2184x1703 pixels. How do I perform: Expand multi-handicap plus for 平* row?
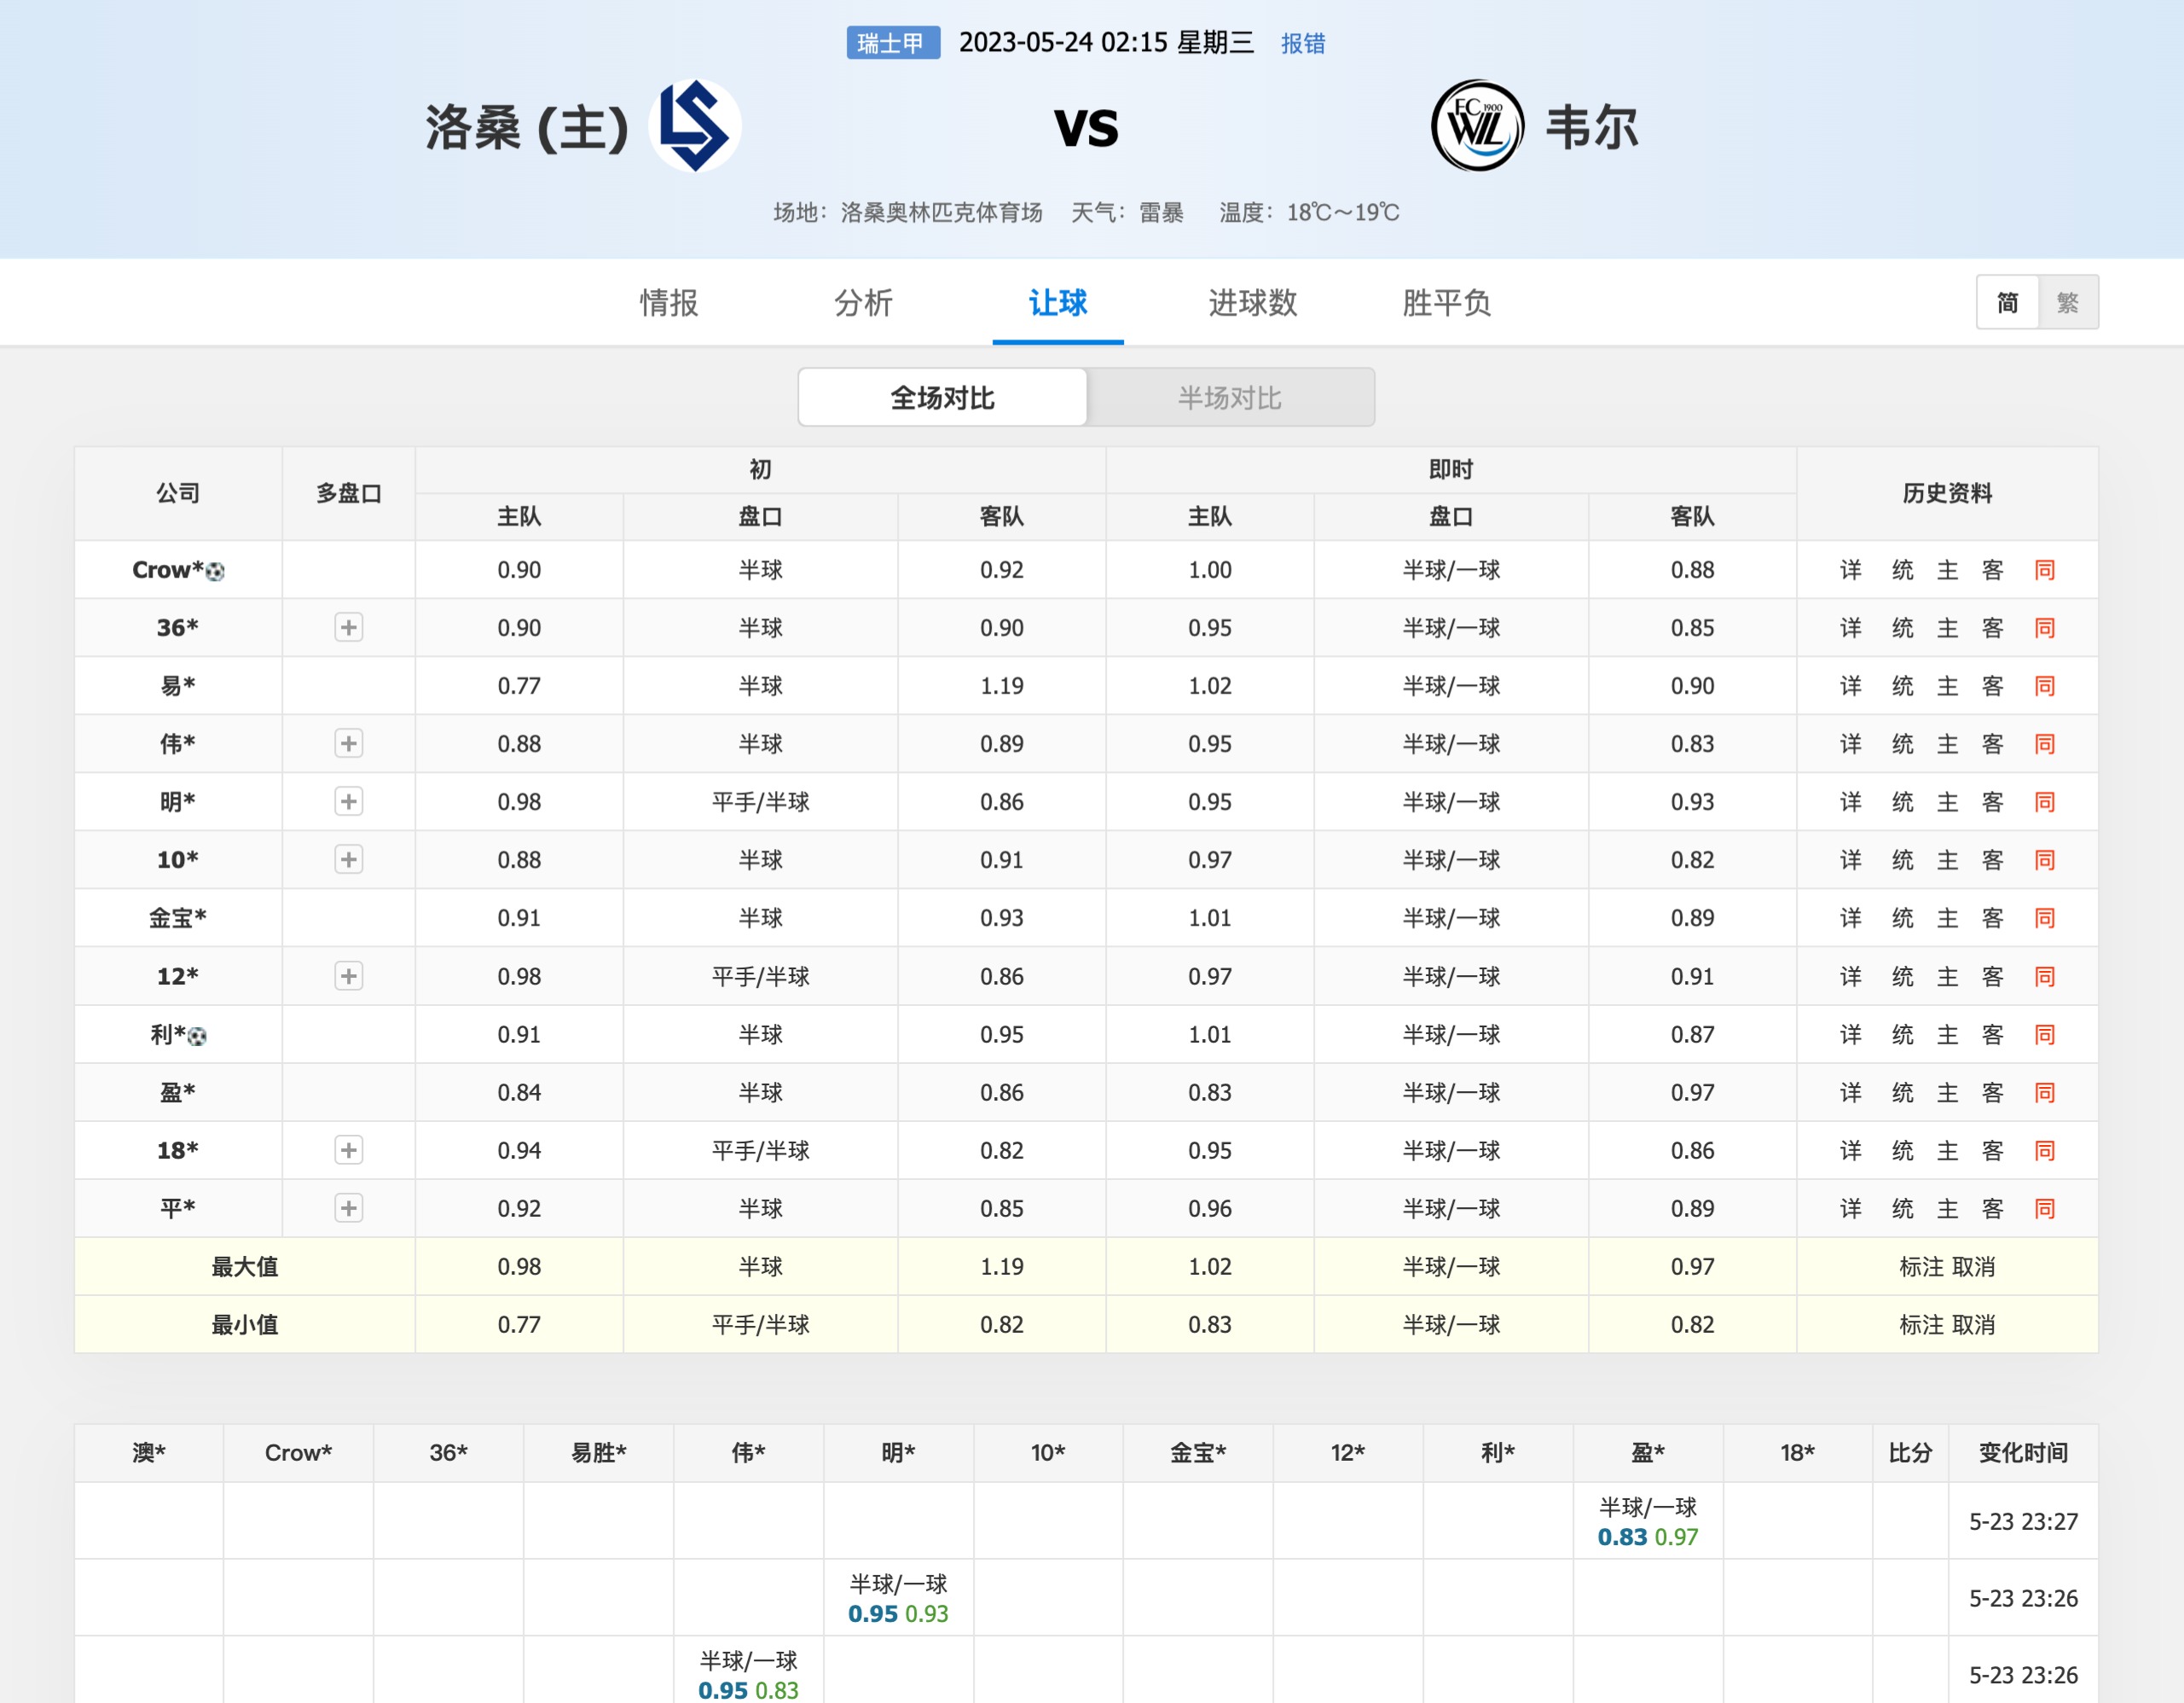[x=348, y=1207]
